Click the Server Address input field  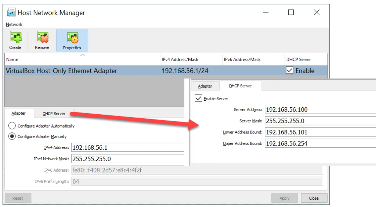click(320, 110)
